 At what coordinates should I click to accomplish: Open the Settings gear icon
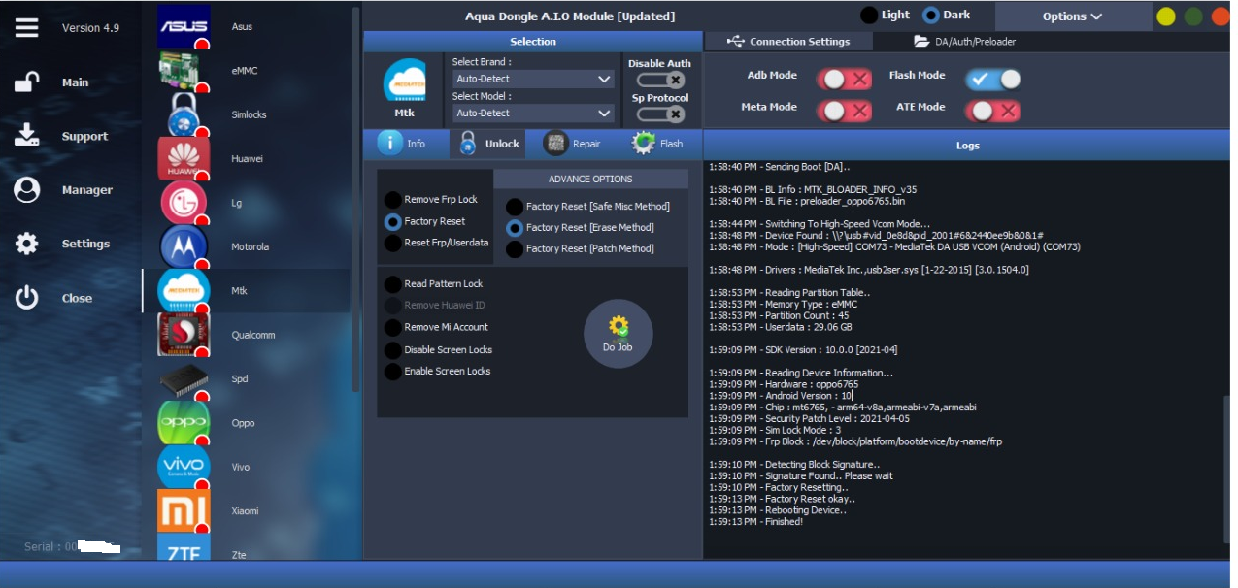click(x=27, y=244)
